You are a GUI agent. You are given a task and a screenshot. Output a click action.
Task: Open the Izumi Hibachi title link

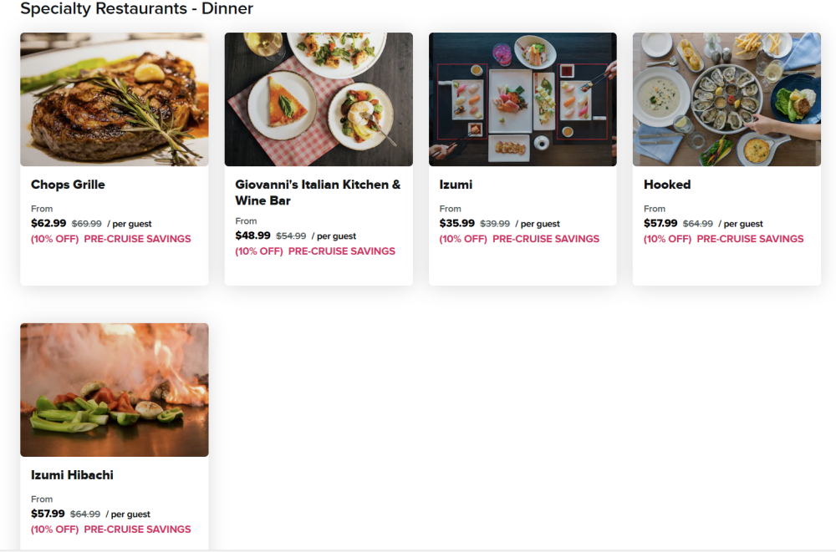coord(72,475)
